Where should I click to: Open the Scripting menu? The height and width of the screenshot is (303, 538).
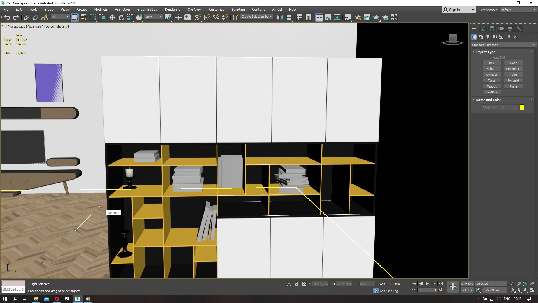238,10
